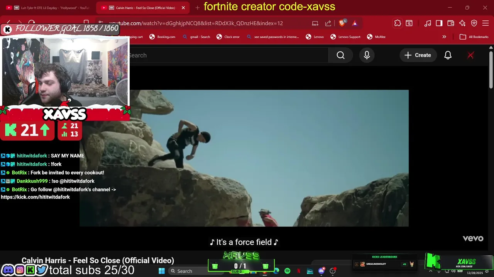494x277 pixels.
Task: Open the All Bookmarks folder
Action: [x=474, y=37]
